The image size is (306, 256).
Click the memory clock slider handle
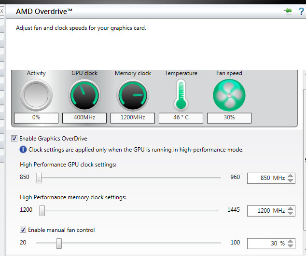[42, 211]
